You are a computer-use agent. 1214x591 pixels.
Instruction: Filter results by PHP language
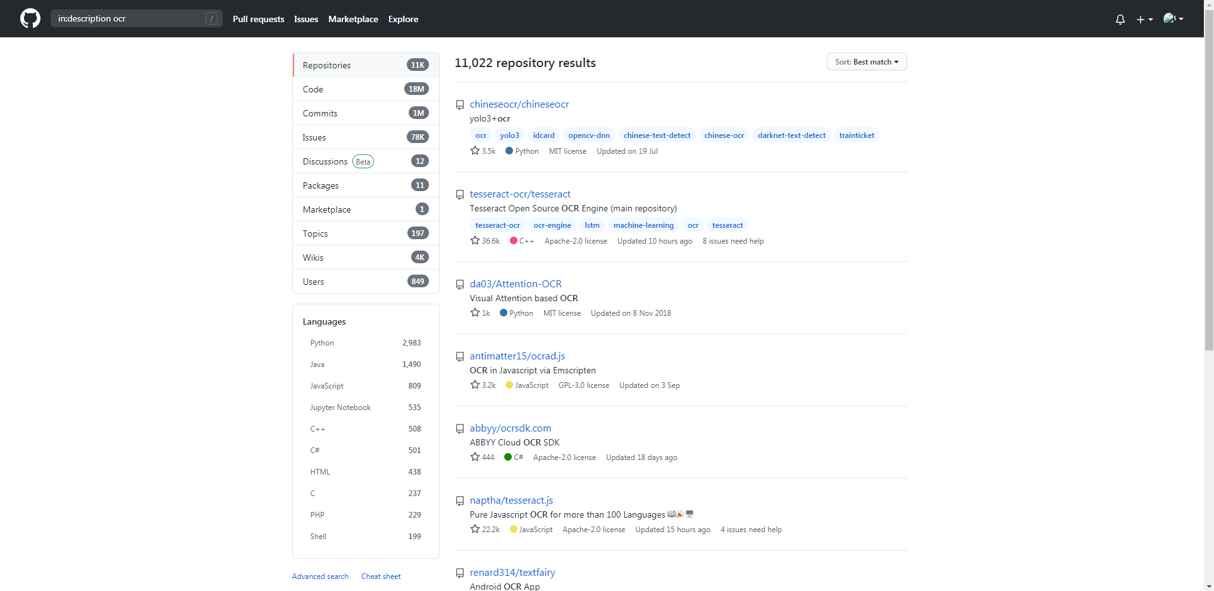(366, 515)
